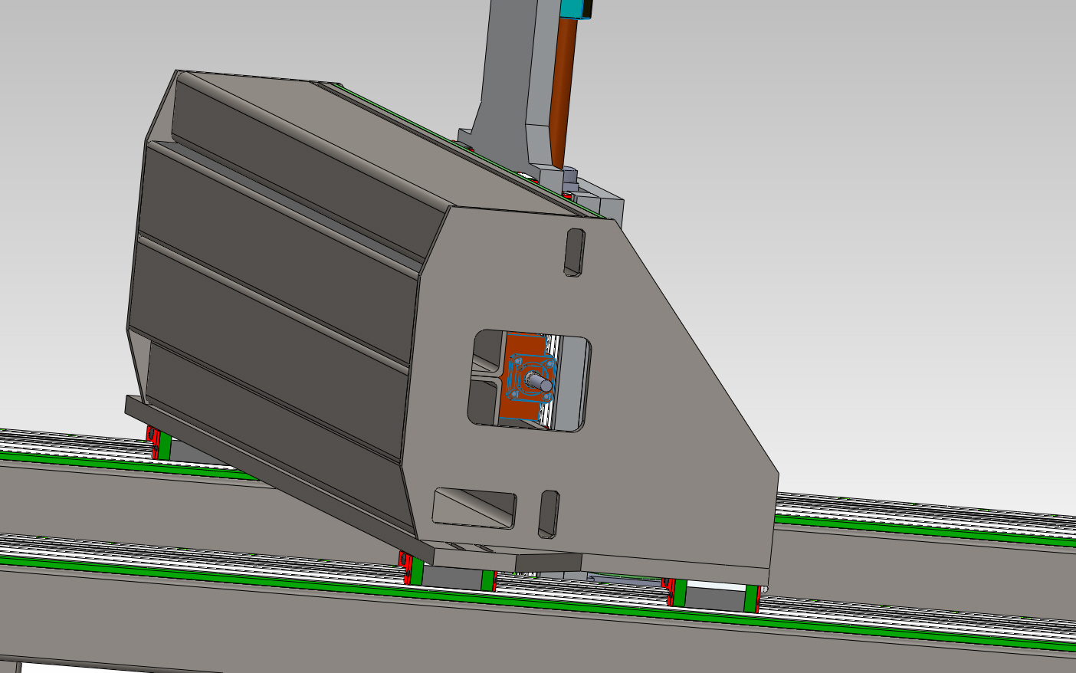Click the cyan block atop the vertical column
Image resolution: width=1076 pixels, height=673 pixels.
(x=577, y=8)
